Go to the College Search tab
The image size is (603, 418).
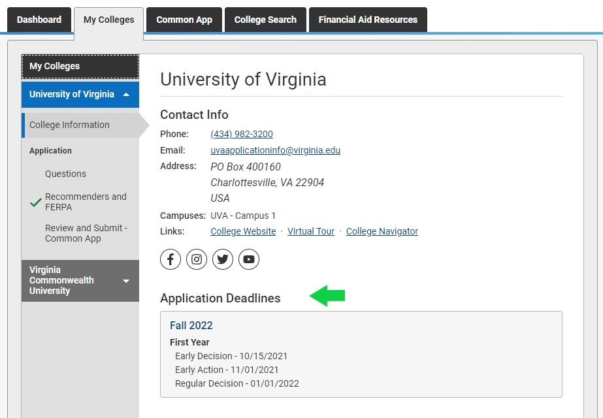(x=265, y=20)
